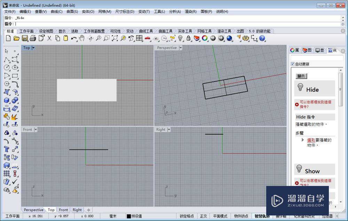
Task: Click the 顯示 button in help panel
Action: 301,76
